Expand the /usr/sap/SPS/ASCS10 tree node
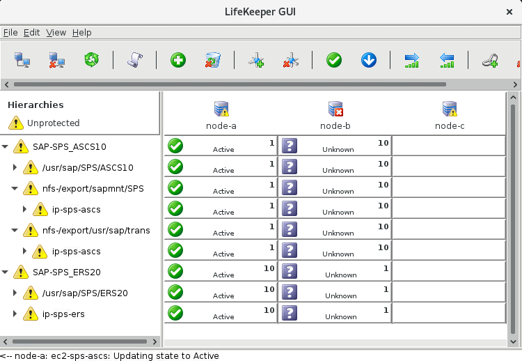The height and width of the screenshot is (361, 522). coord(15,167)
